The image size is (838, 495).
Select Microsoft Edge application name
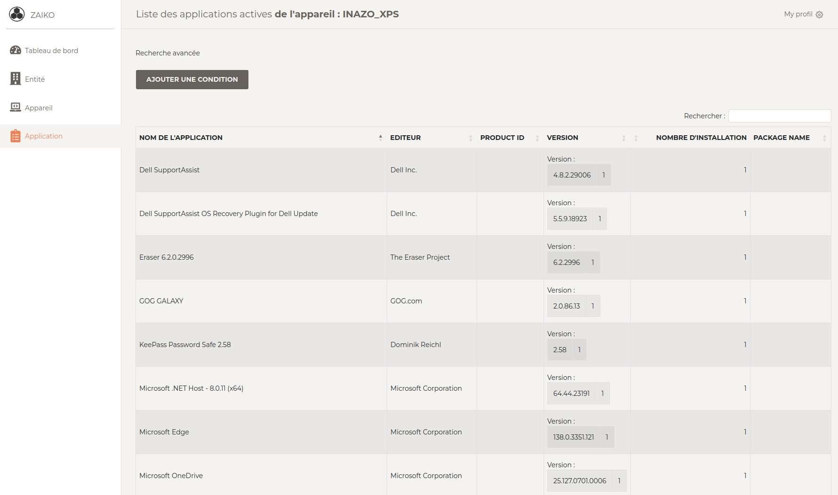pyautogui.click(x=164, y=432)
